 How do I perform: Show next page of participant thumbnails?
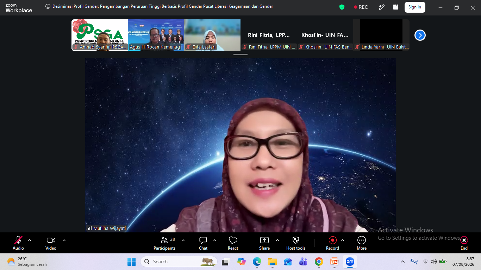420,35
